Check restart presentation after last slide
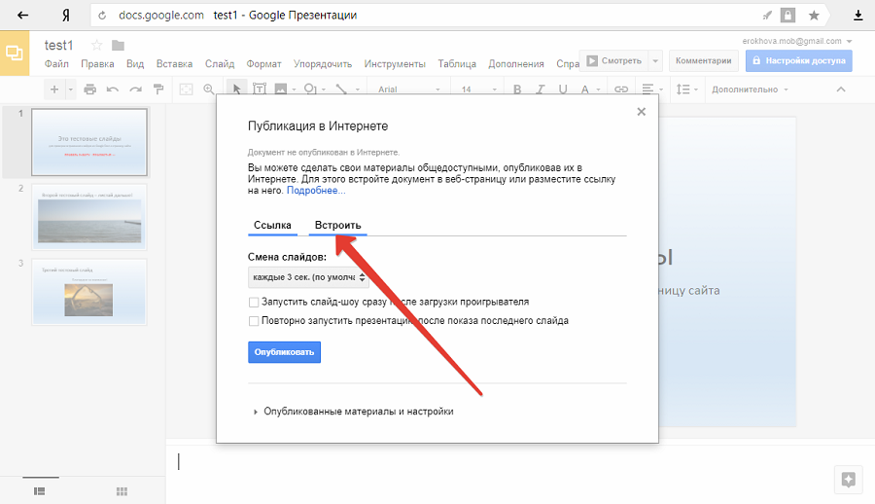The width and height of the screenshot is (875, 504). (254, 320)
